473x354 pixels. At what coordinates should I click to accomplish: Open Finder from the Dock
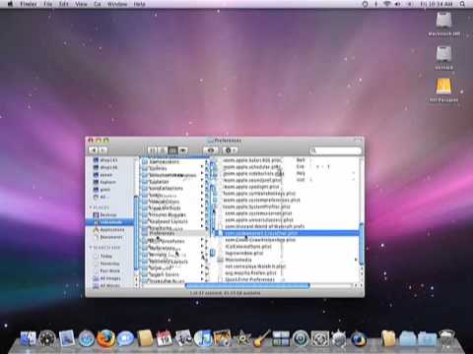(x=29, y=338)
